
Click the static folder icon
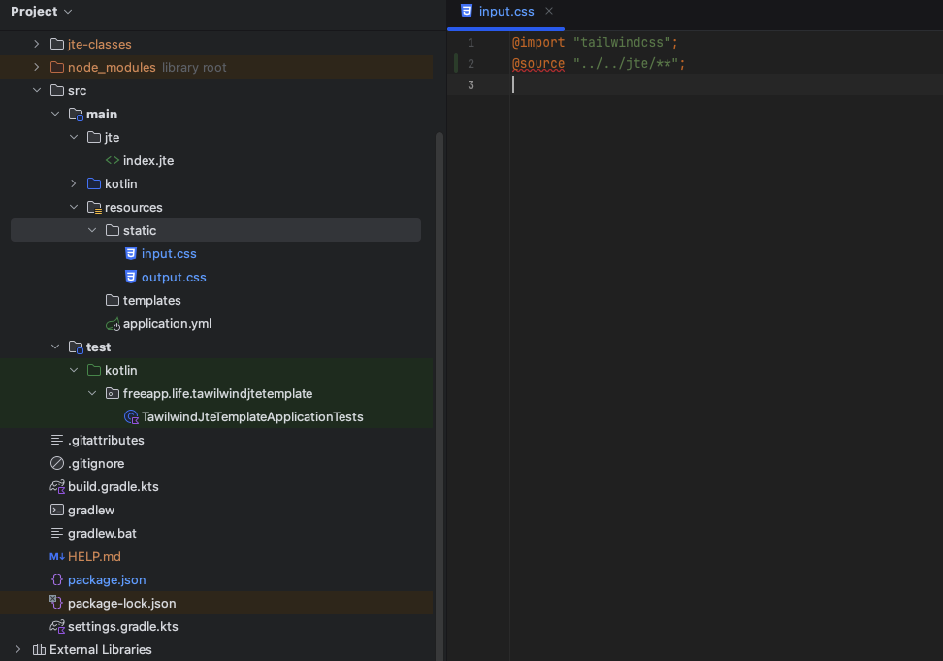(x=113, y=230)
